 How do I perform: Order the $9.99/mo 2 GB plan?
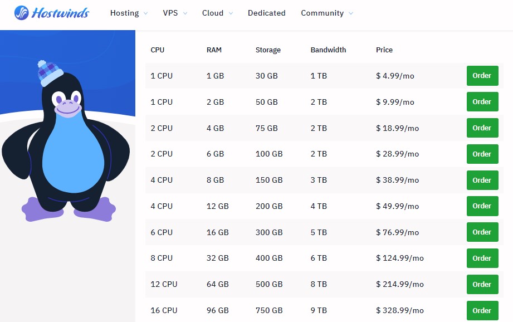482,102
